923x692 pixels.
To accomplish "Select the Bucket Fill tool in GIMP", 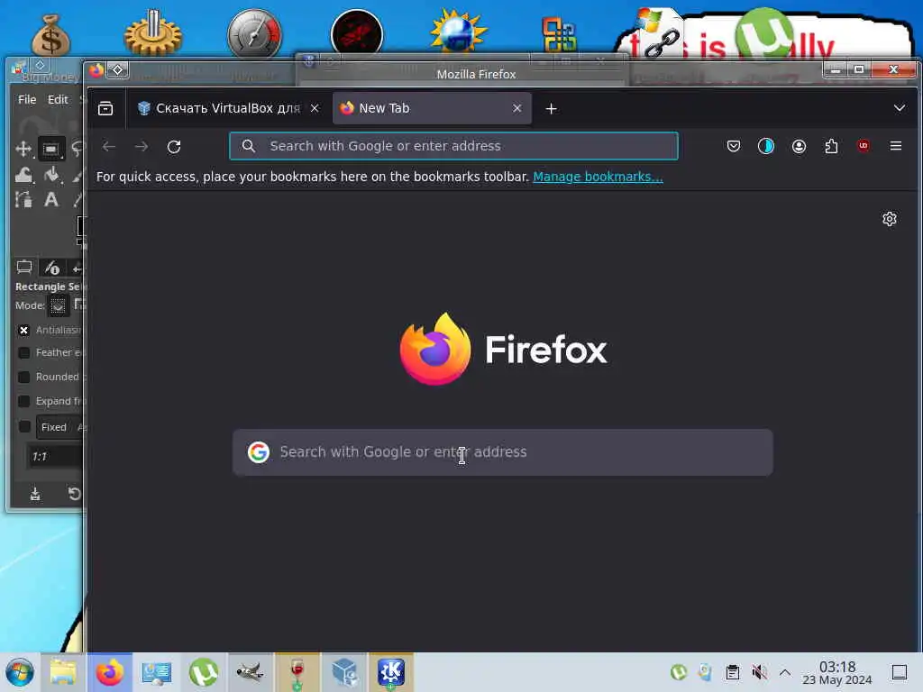I will [x=51, y=175].
